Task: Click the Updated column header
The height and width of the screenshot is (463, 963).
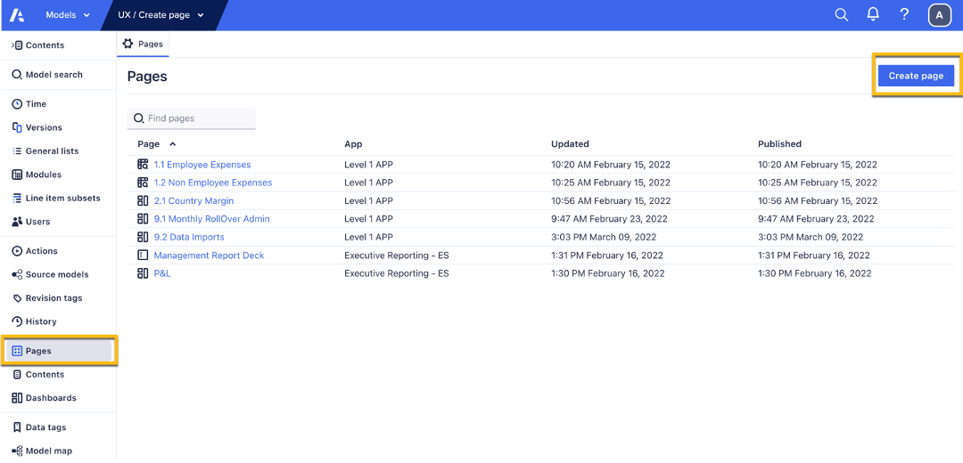Action: click(570, 144)
